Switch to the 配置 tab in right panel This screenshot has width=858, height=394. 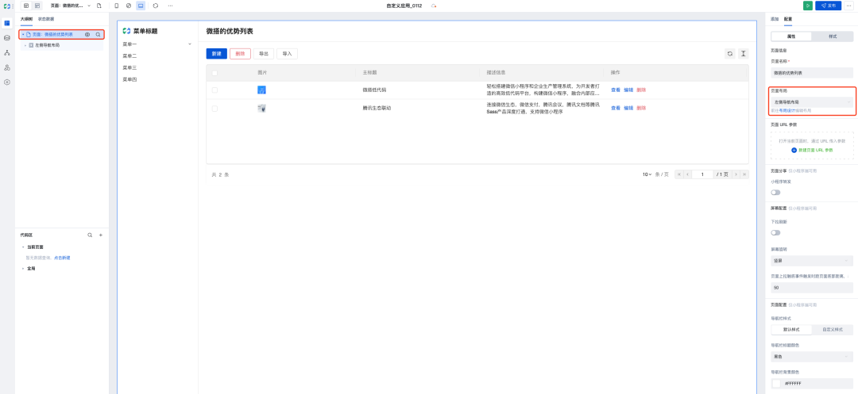[x=788, y=18]
